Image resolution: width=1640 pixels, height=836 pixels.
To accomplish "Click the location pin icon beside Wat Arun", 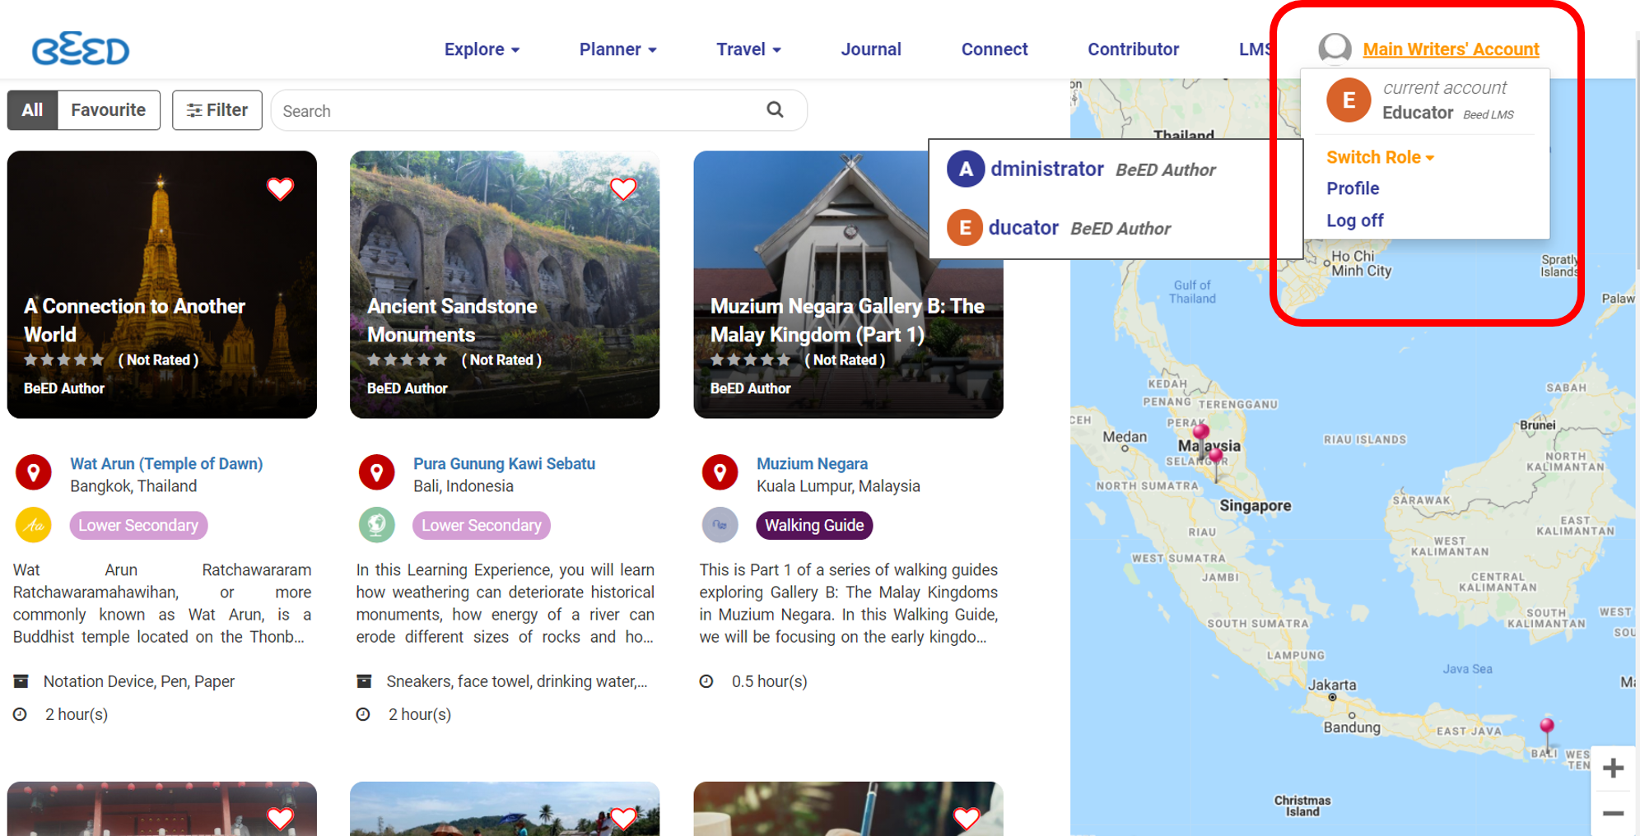I will pos(34,472).
